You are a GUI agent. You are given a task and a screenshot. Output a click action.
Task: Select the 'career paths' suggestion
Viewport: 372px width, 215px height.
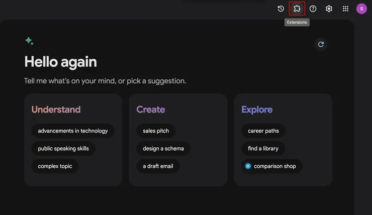[x=263, y=131]
